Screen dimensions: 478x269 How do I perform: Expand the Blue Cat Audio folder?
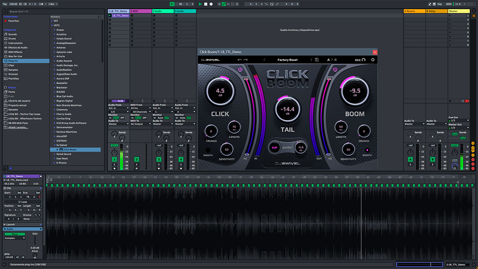pos(55,96)
